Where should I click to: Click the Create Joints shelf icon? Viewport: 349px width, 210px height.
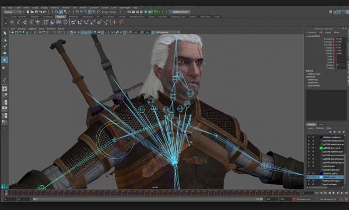[x=19, y=22]
